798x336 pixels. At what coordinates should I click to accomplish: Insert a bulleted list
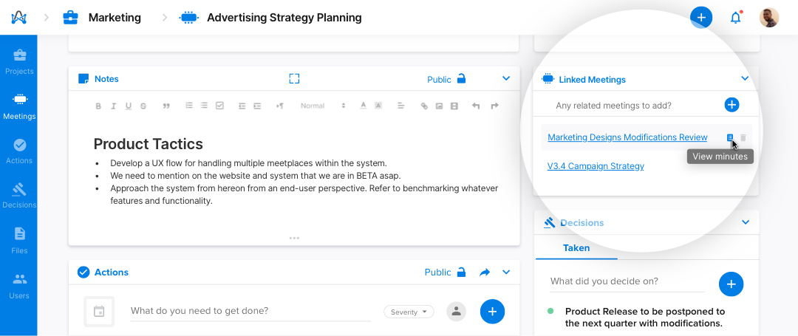(204, 106)
